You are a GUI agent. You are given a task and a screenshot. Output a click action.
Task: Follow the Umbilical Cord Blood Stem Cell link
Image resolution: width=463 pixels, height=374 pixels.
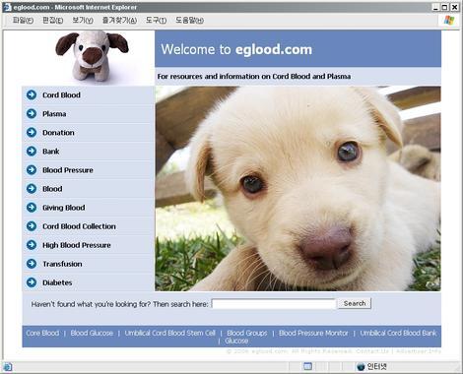170,333
